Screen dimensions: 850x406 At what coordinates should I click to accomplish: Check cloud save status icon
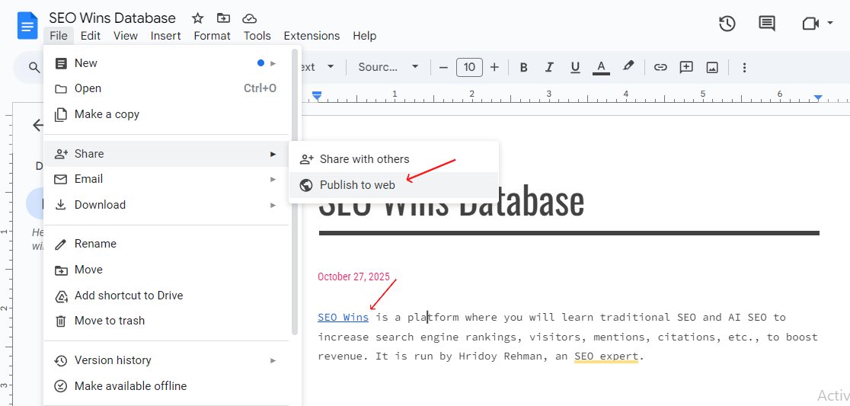click(x=249, y=18)
